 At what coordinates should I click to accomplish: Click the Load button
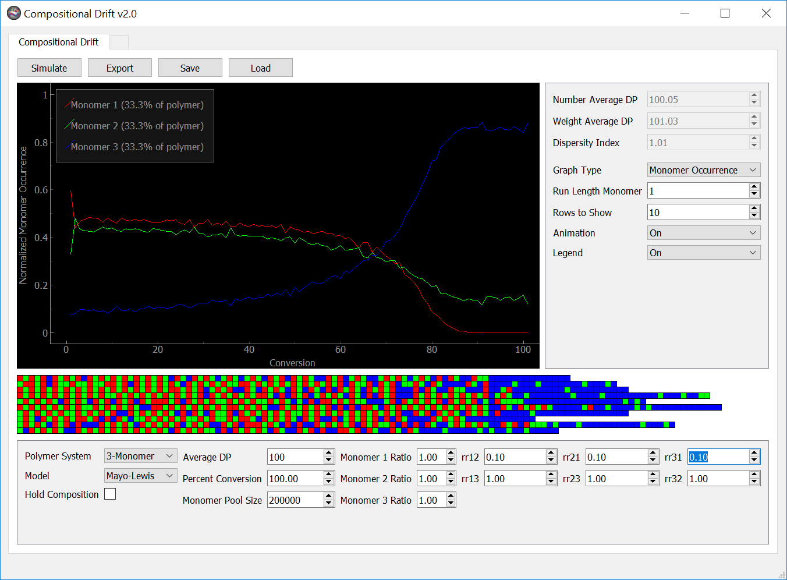click(261, 68)
